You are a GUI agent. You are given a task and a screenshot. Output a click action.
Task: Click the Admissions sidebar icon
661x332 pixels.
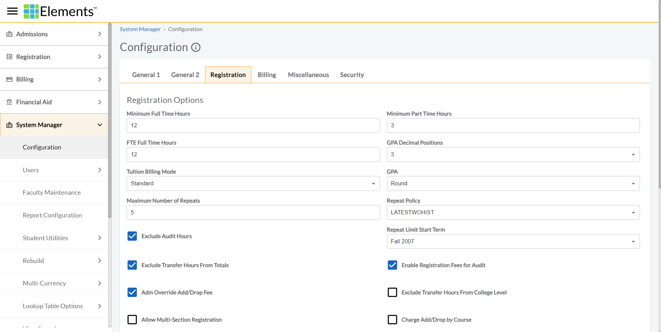(9, 34)
